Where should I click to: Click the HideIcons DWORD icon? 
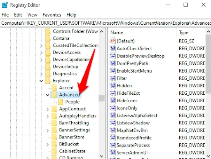click(x=113, y=101)
